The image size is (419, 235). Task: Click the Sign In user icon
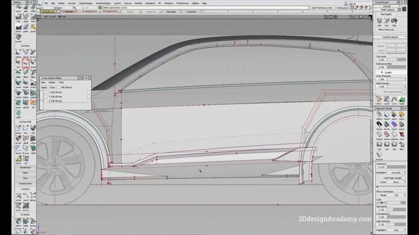pos(346,3)
